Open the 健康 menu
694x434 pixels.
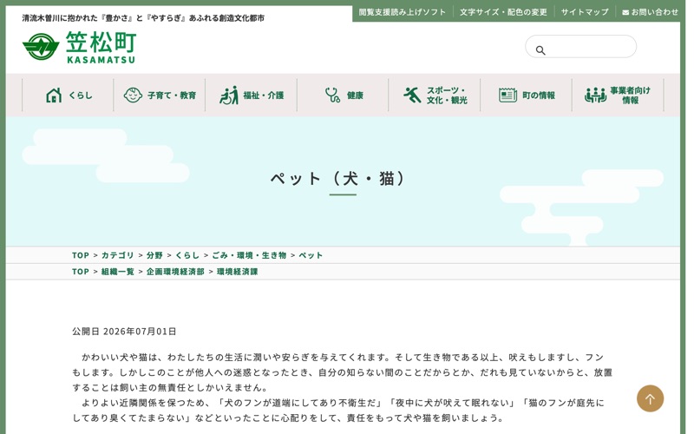pos(343,95)
